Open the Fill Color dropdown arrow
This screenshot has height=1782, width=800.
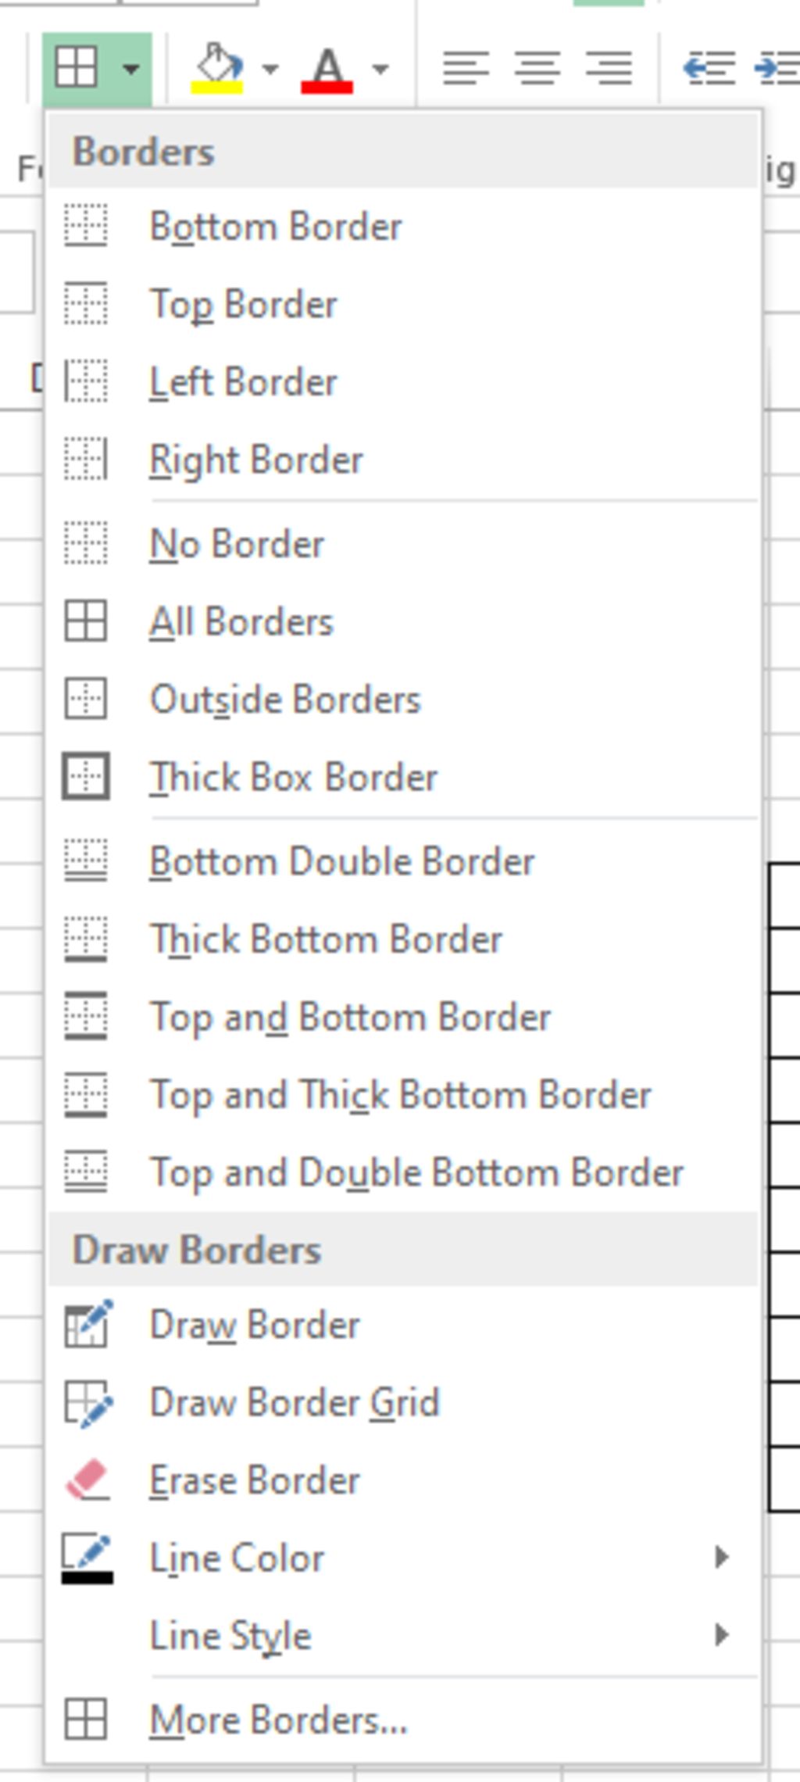click(x=270, y=69)
